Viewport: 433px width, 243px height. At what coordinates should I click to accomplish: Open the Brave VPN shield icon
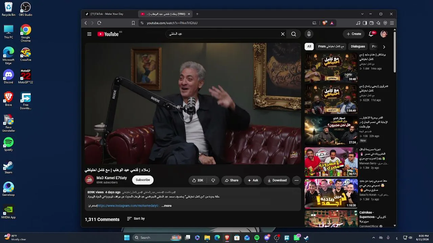385,23
